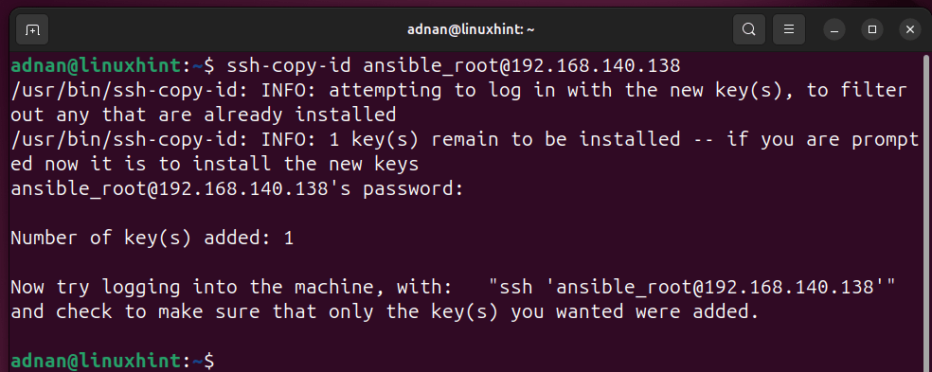This screenshot has width=932, height=372.
Task: Click the quoted ssh 'ansible_root@192.168.140.138' text
Action: click(x=691, y=288)
